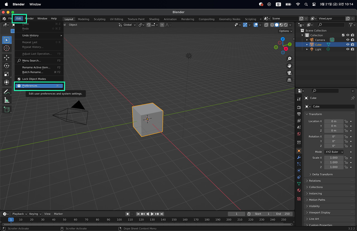Screen dimensions: 357x231
Task: Click the green Y axis on the gizmo
Action: tap(290, 44)
